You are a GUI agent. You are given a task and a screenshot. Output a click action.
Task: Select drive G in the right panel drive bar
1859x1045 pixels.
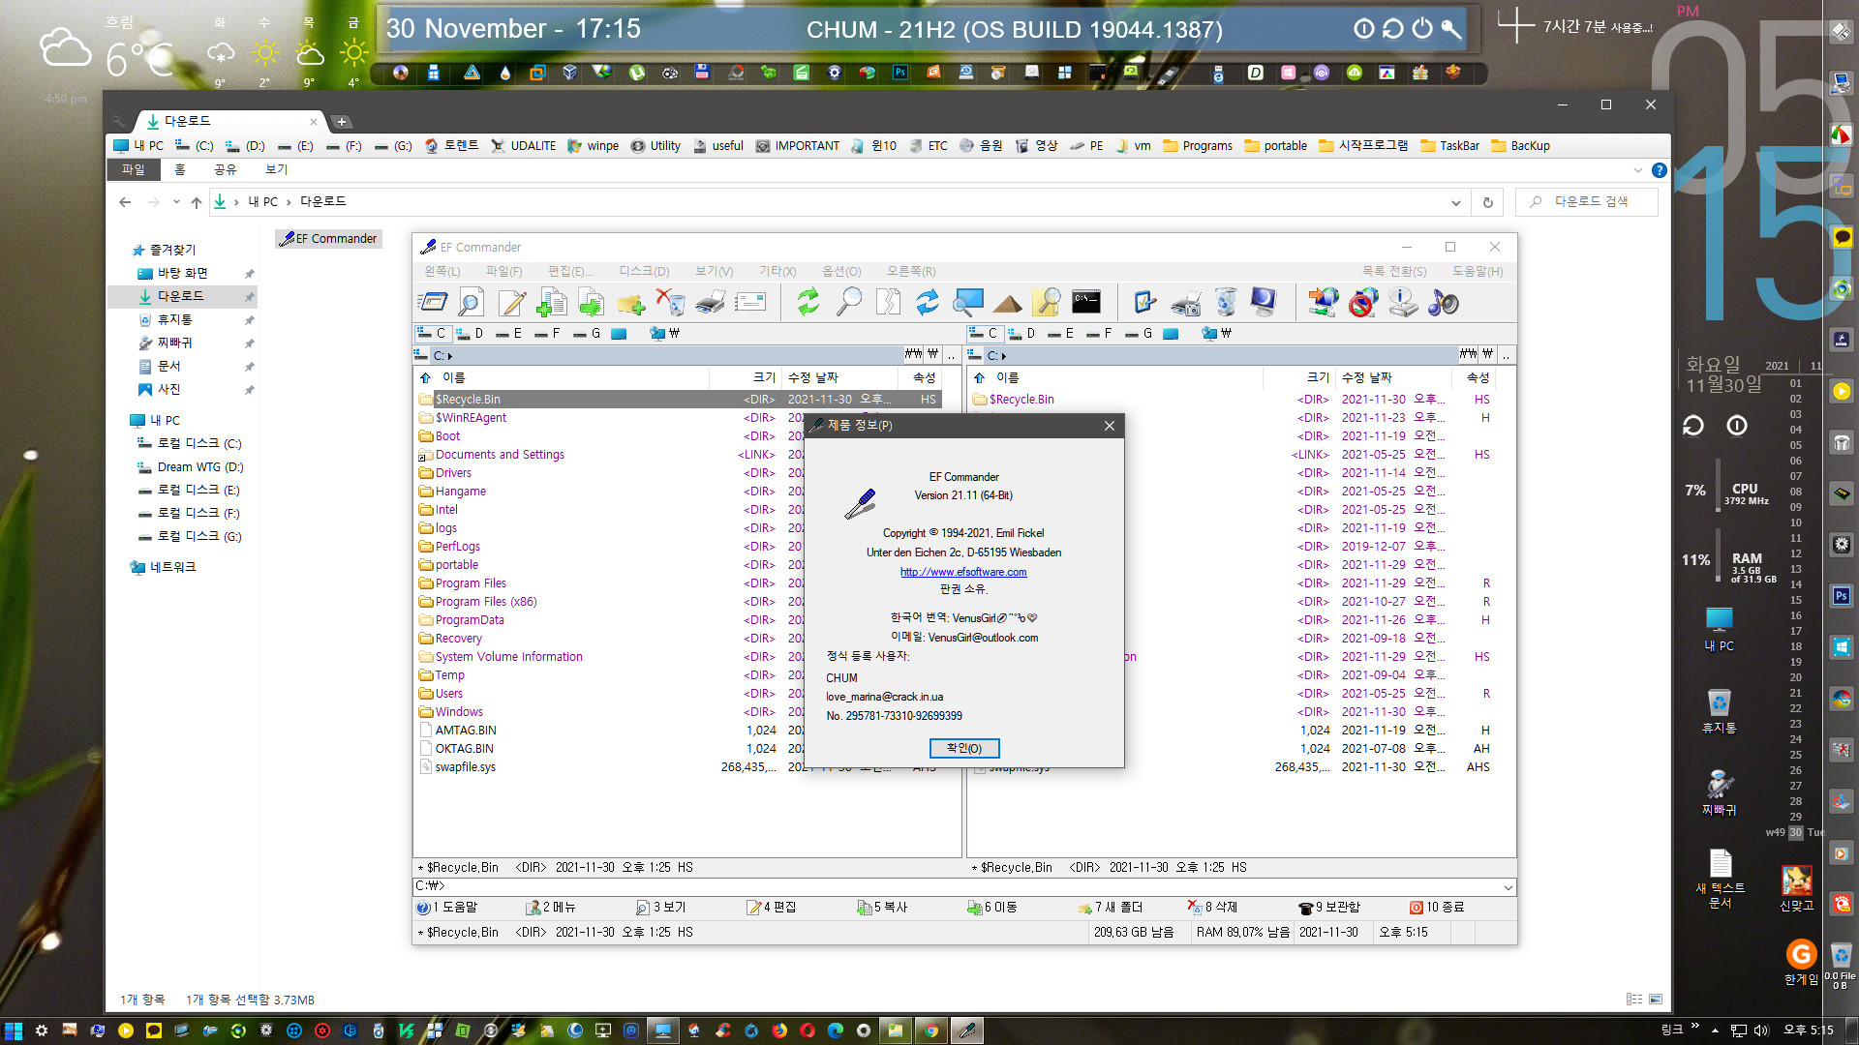pos(1140,333)
